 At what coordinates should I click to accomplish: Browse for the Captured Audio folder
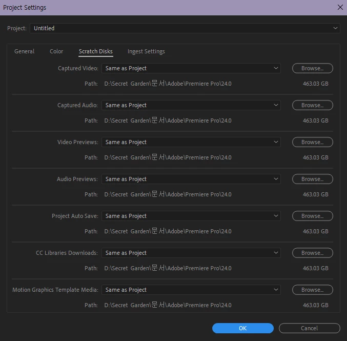click(313, 105)
